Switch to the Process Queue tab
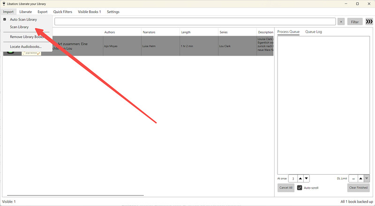The width and height of the screenshot is (375, 206). click(x=288, y=32)
